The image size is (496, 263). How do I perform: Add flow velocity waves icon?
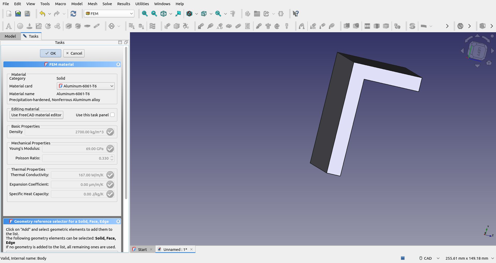tap(153, 26)
